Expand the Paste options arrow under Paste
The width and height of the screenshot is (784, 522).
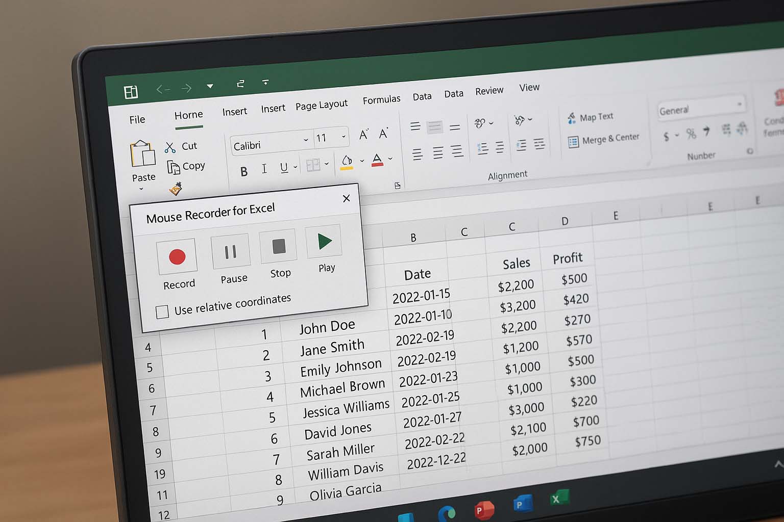tap(141, 189)
